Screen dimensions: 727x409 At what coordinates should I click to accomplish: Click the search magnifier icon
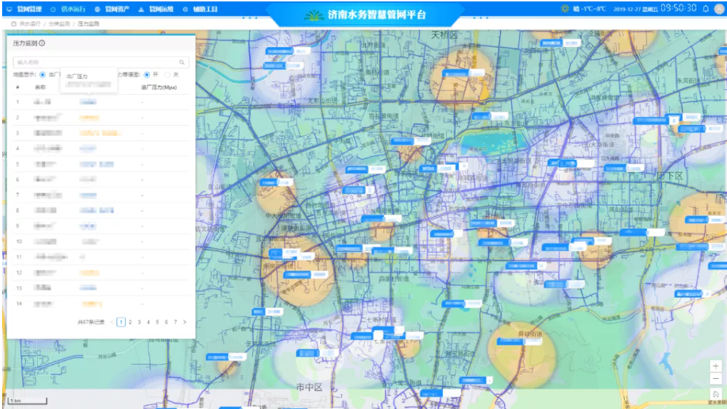(181, 62)
